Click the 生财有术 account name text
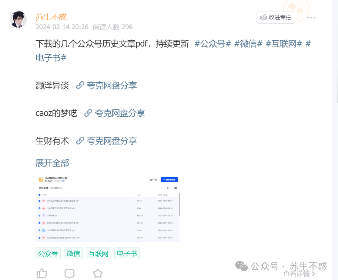The height and width of the screenshot is (280, 338). pyautogui.click(x=52, y=141)
